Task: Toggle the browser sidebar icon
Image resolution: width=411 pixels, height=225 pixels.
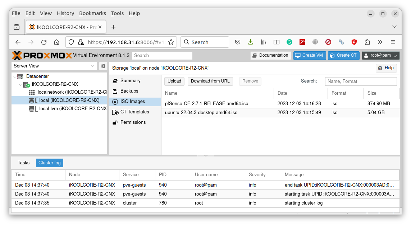Action: 276,42
